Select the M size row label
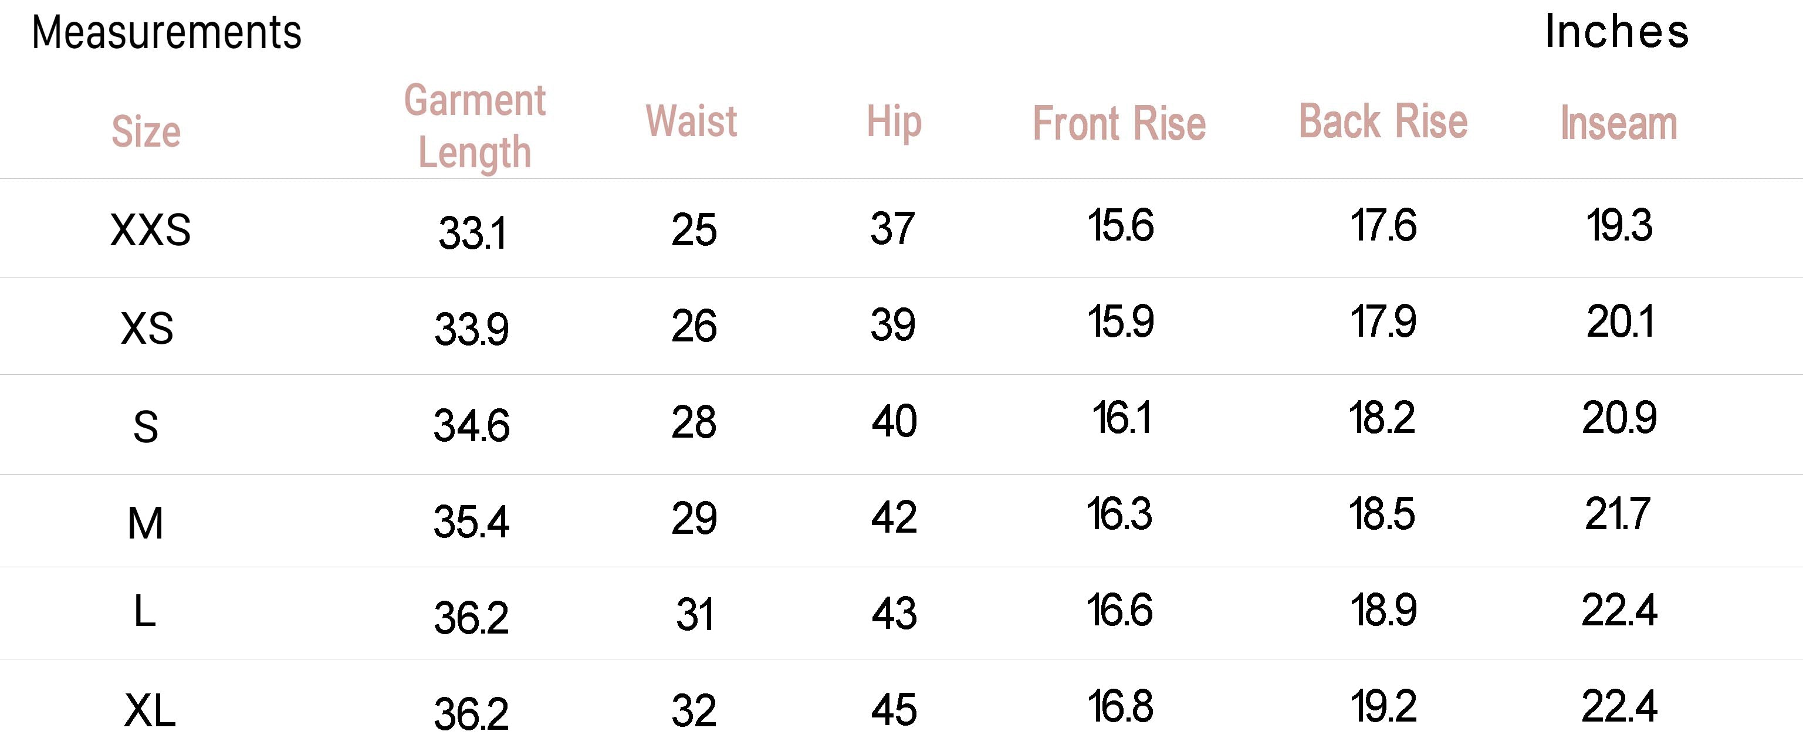 (146, 523)
